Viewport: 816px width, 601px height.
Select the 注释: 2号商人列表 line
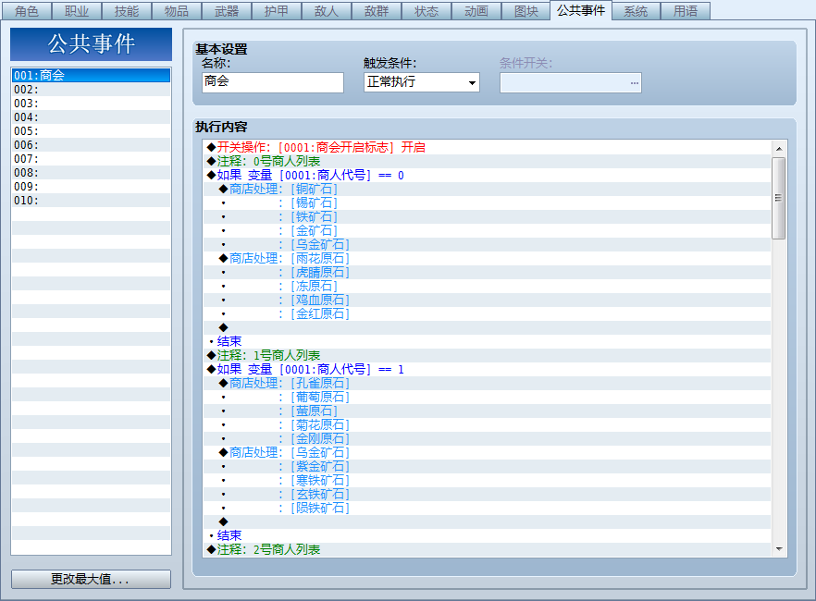pyautogui.click(x=487, y=549)
